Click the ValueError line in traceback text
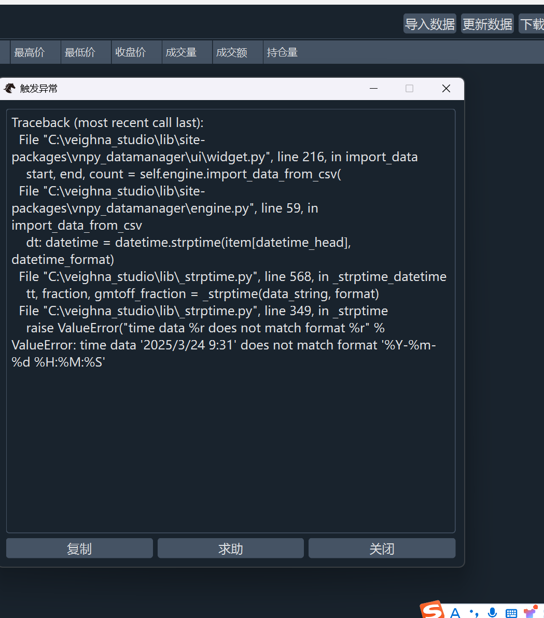The image size is (544, 618). click(x=224, y=354)
